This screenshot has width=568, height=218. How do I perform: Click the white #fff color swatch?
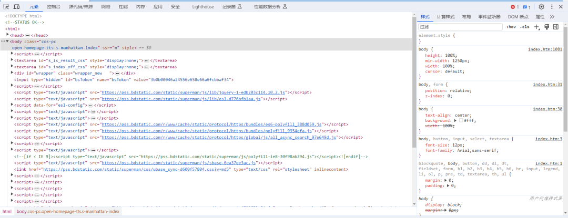click(461, 121)
